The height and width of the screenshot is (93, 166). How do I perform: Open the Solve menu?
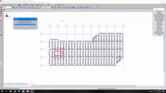click(x=31, y=3)
